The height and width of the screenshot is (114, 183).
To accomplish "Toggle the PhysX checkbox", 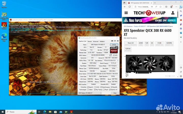I will (104, 90).
